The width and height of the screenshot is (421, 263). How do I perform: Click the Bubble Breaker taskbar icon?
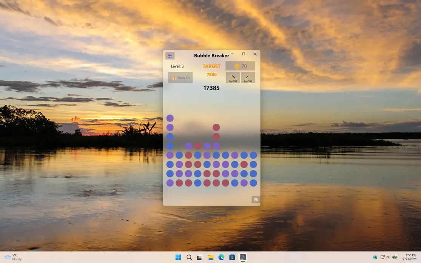pos(243,257)
